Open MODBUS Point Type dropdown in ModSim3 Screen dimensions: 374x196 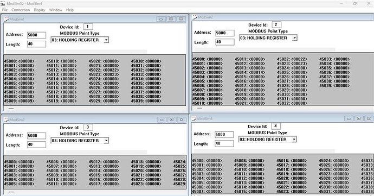click(106, 141)
